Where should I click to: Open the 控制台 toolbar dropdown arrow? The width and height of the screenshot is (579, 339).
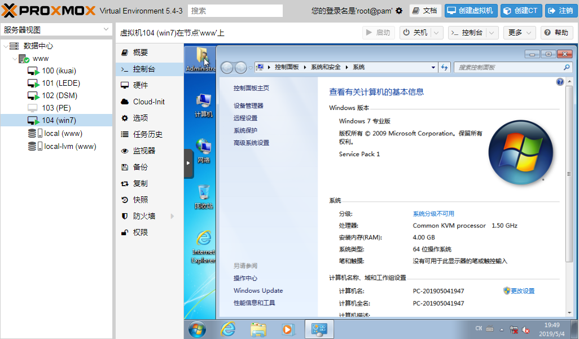492,33
